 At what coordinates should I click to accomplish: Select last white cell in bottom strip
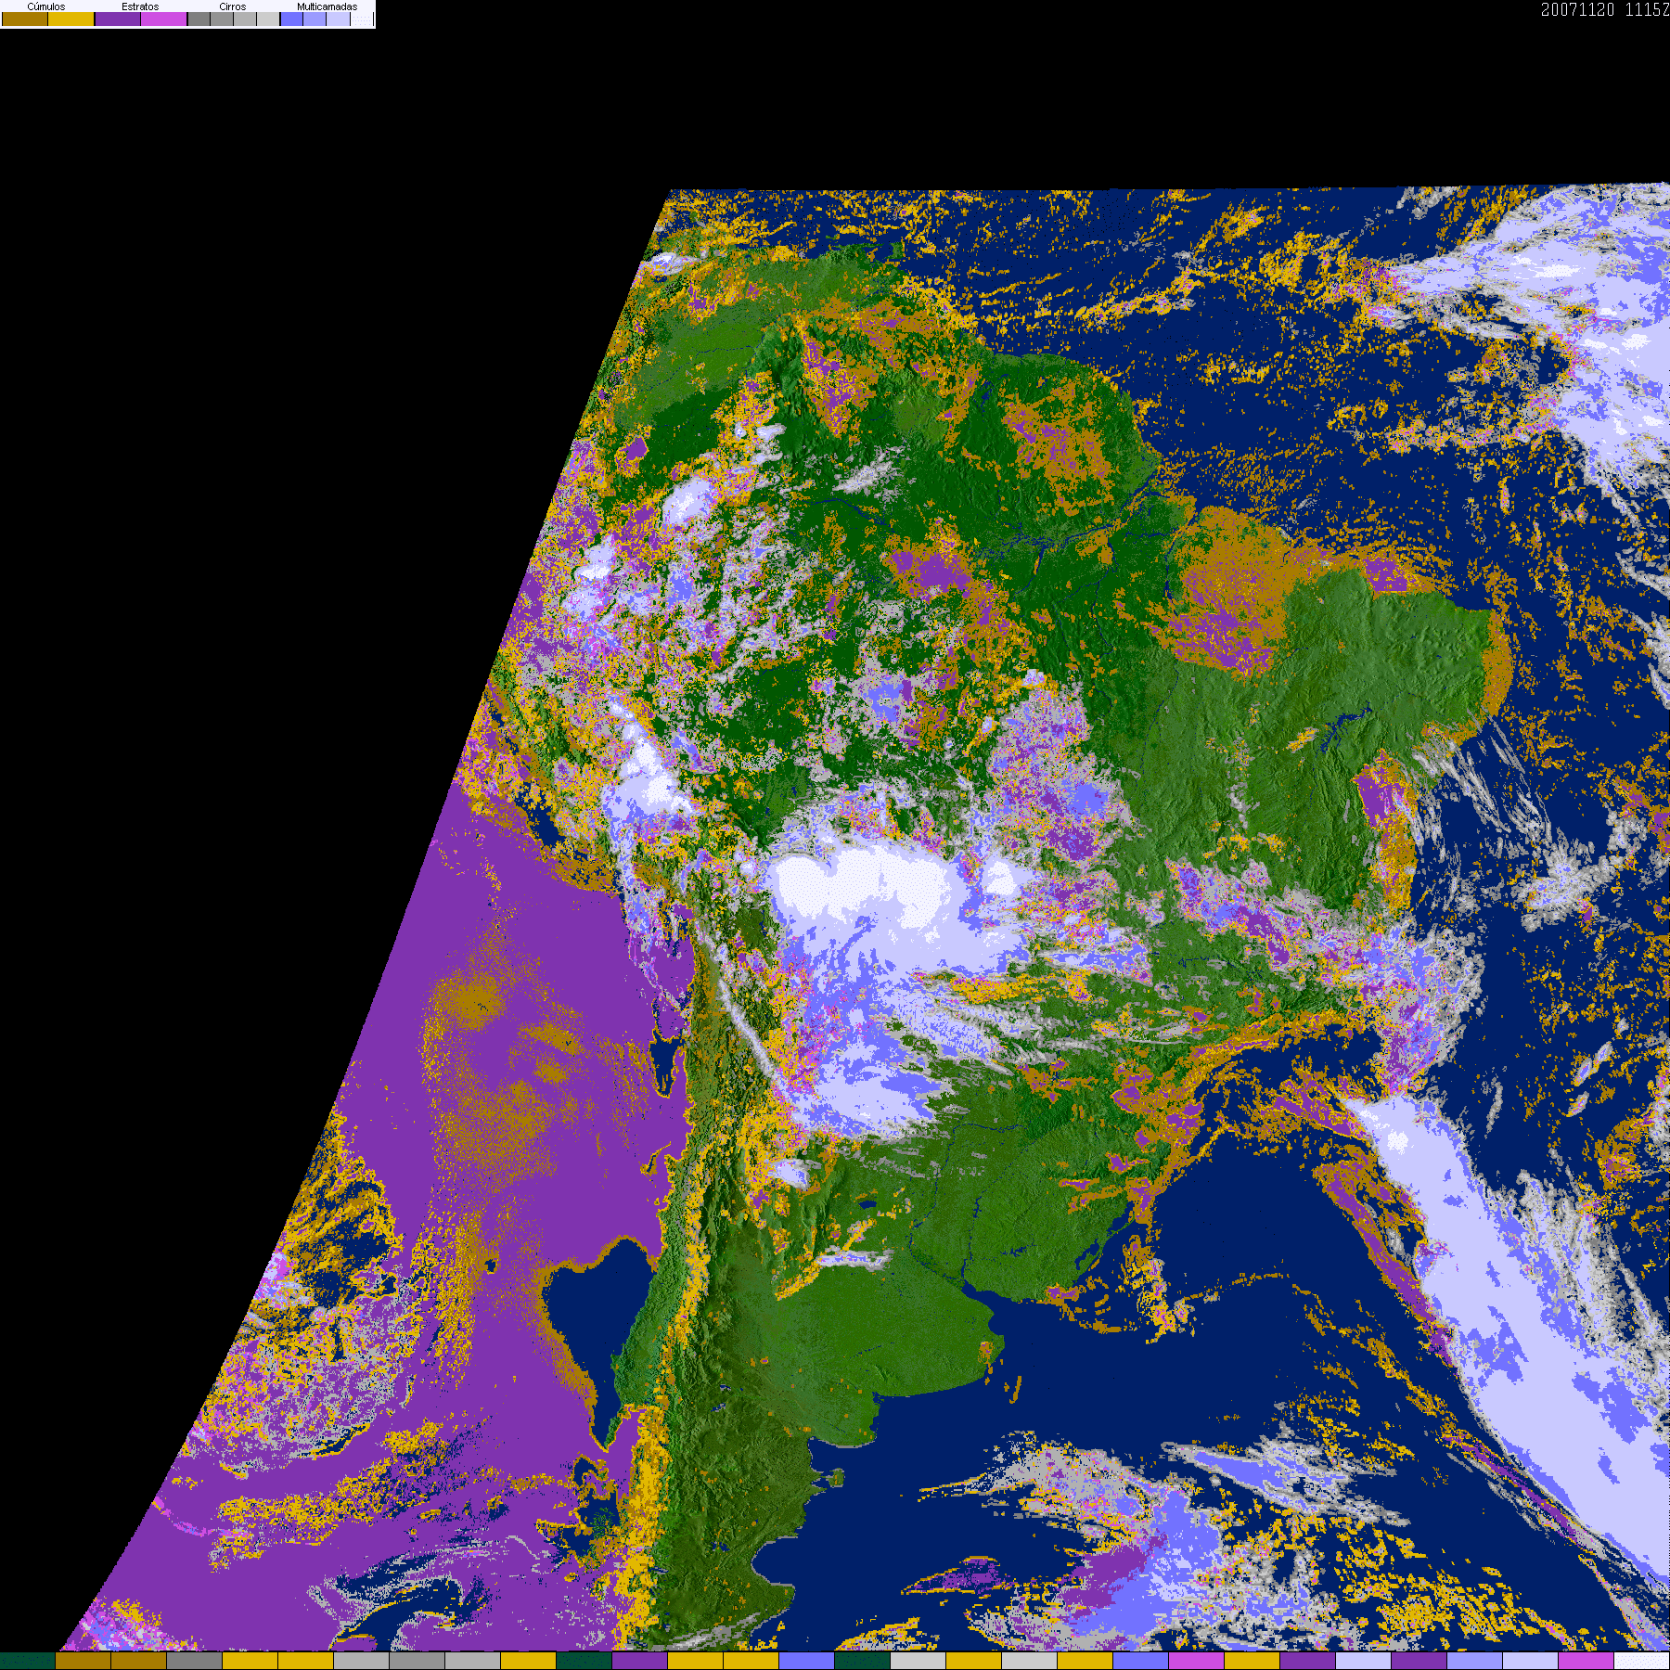click(1642, 1661)
